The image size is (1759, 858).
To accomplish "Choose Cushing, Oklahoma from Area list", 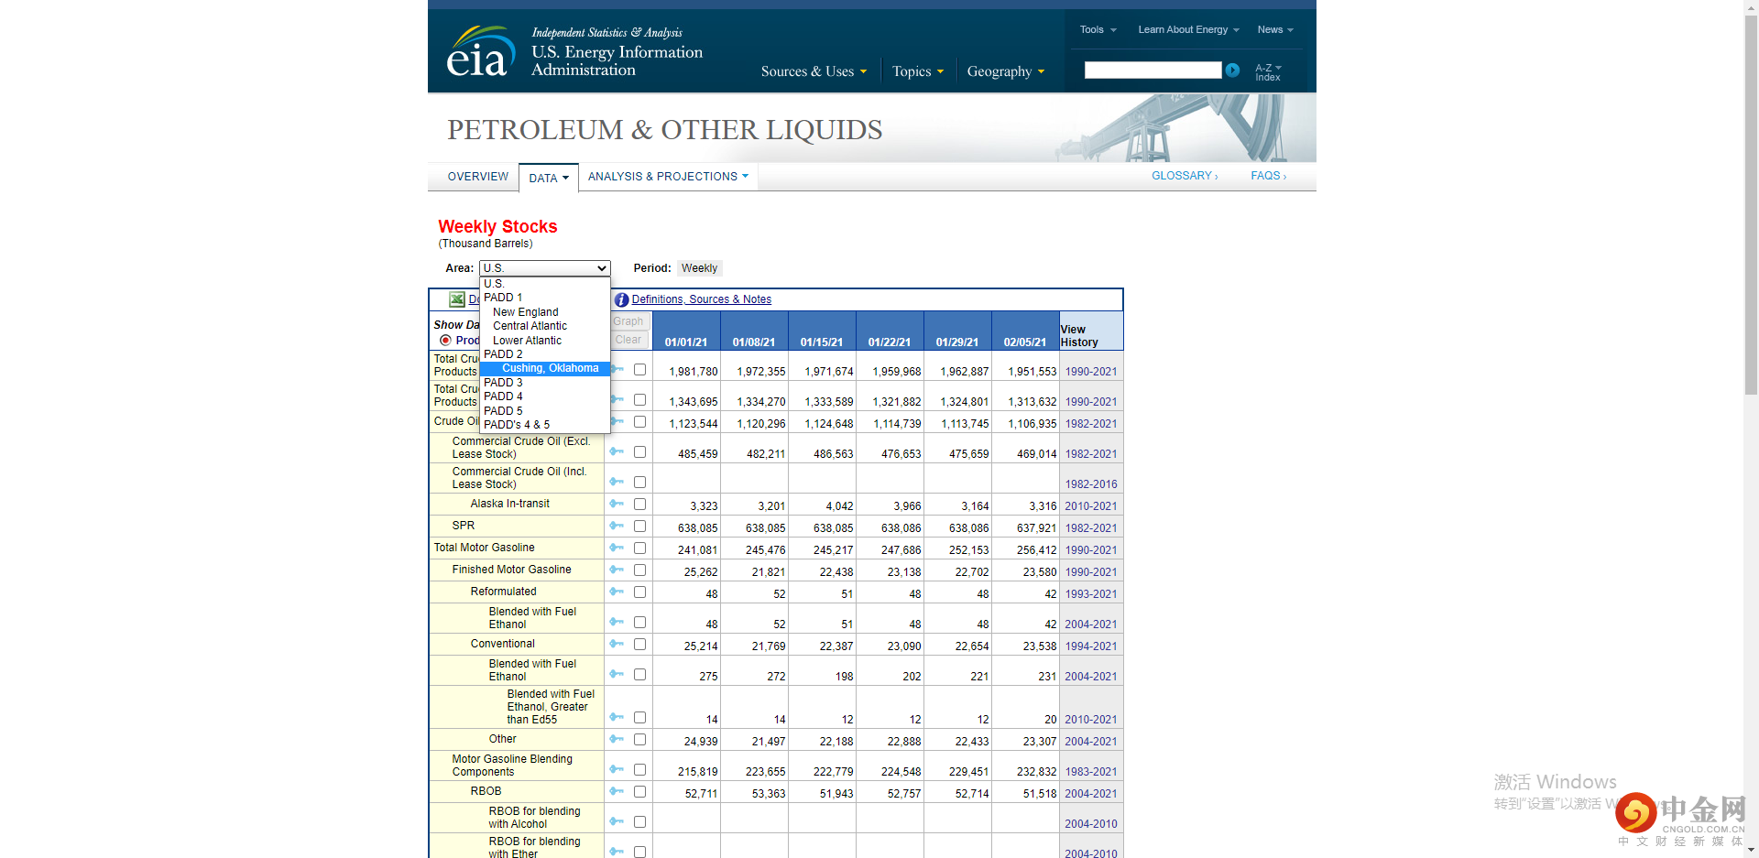I will (x=550, y=368).
